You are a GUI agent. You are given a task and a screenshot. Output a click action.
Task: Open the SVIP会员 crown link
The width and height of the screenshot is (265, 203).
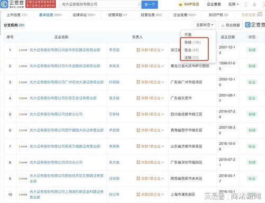(189, 4)
